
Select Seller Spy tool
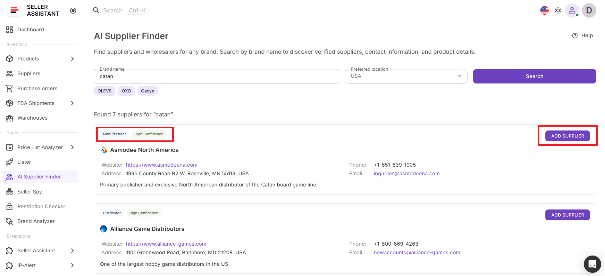click(x=39, y=192)
